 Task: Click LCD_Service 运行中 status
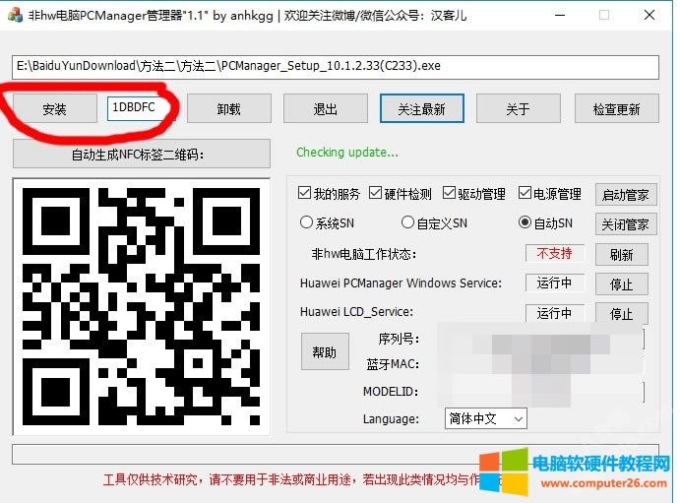555,313
